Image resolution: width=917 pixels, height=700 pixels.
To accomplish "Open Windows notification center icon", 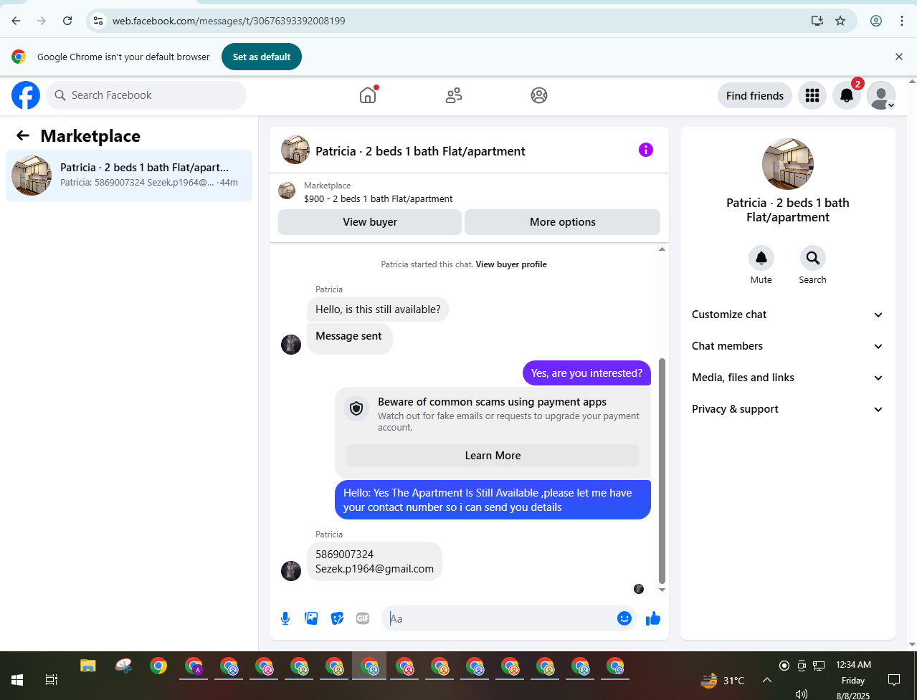I will coord(894,680).
